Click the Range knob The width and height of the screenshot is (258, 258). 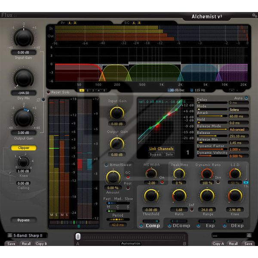pyautogui.click(x=207, y=196)
